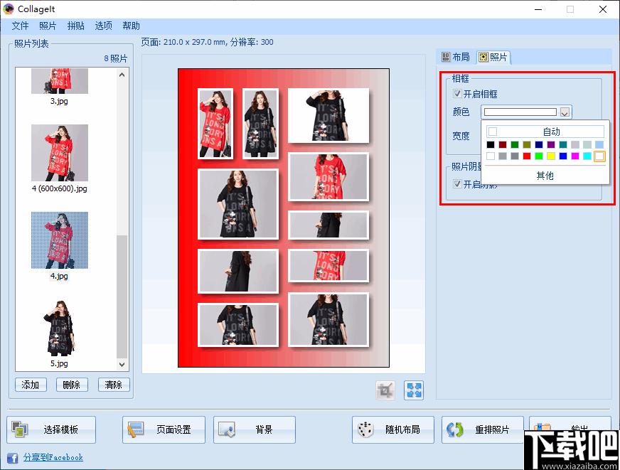Collapse the 颜色 color dropdown arrow
This screenshot has height=470, width=620.
point(565,112)
